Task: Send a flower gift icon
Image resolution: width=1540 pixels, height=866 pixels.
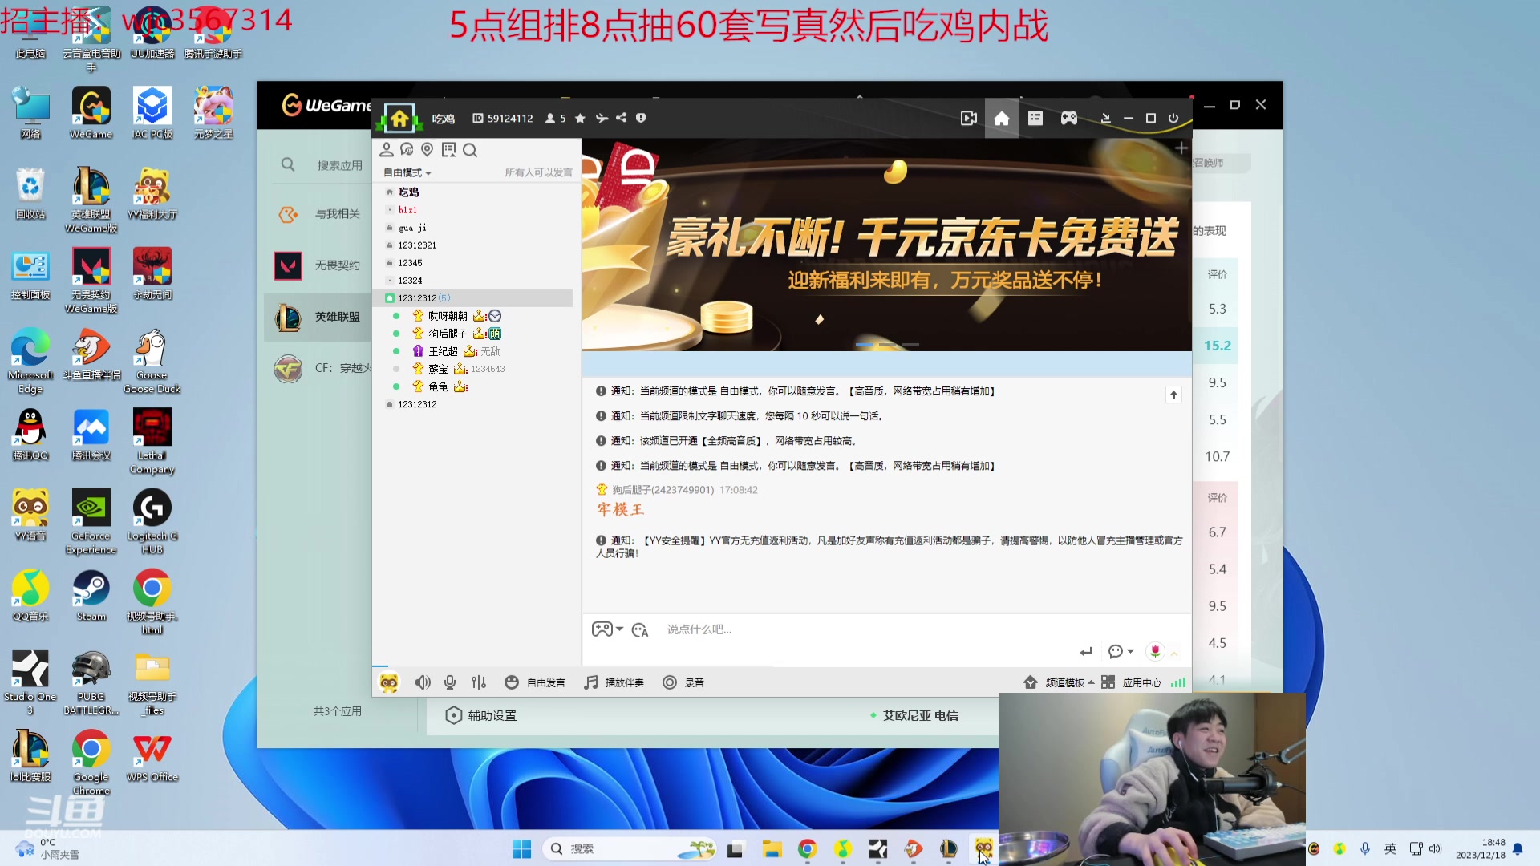Action: point(1155,651)
